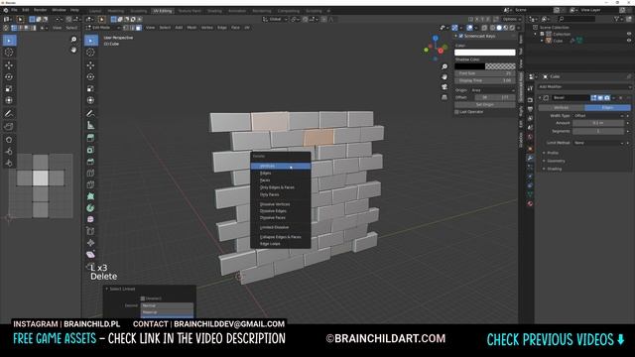Select the Extrude Region tool
The width and height of the screenshot is (635, 357).
coord(90,138)
